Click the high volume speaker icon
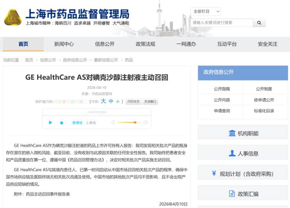Screen dimensions: 290x208 pos(146,123)
